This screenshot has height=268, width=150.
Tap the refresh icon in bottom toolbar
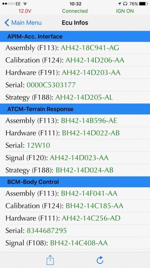click(x=100, y=260)
